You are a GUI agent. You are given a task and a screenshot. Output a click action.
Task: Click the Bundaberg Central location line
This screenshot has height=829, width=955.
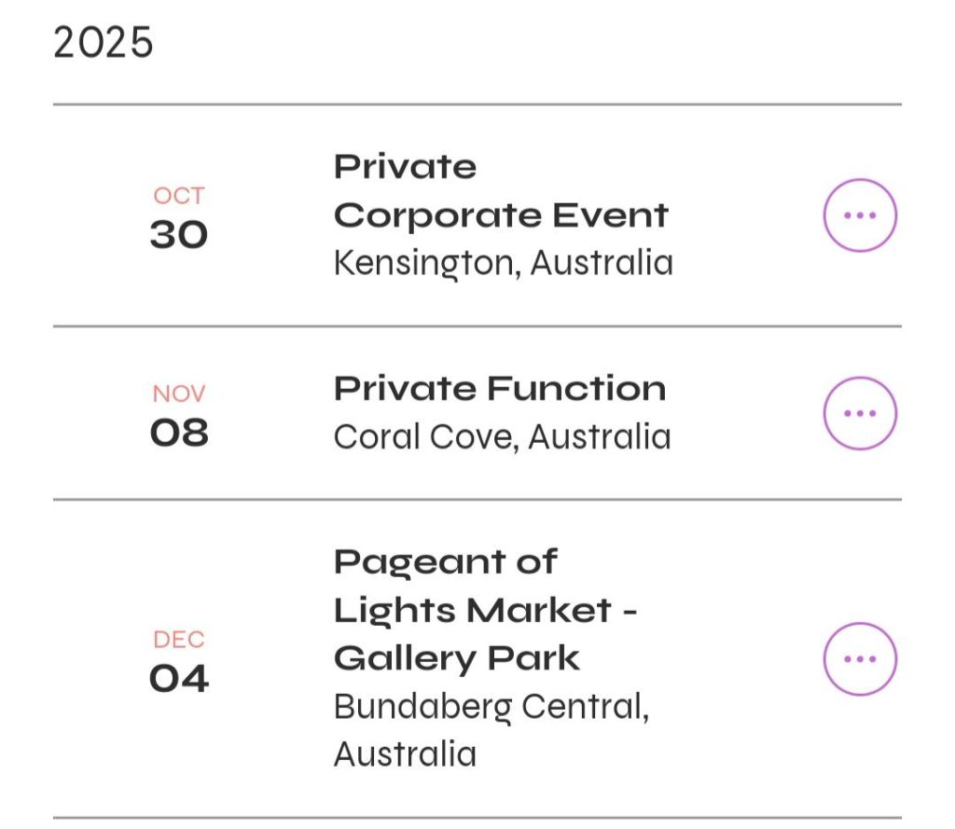491,706
